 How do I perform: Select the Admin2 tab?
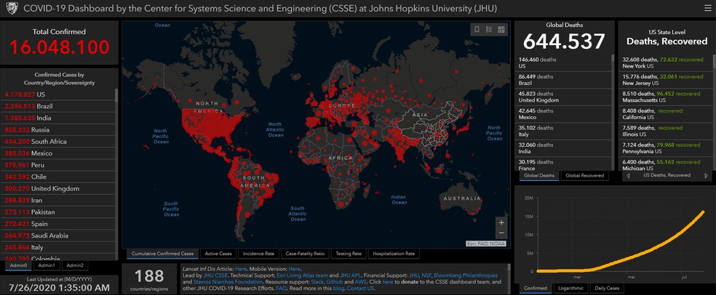75,265
